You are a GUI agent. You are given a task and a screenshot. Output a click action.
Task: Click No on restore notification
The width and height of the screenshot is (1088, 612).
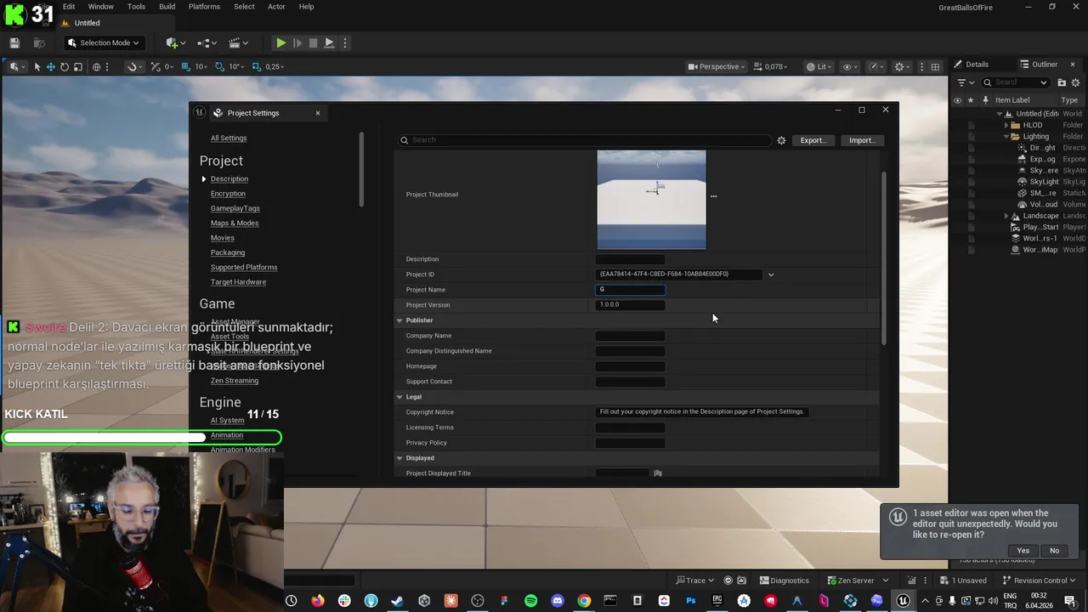click(x=1054, y=551)
